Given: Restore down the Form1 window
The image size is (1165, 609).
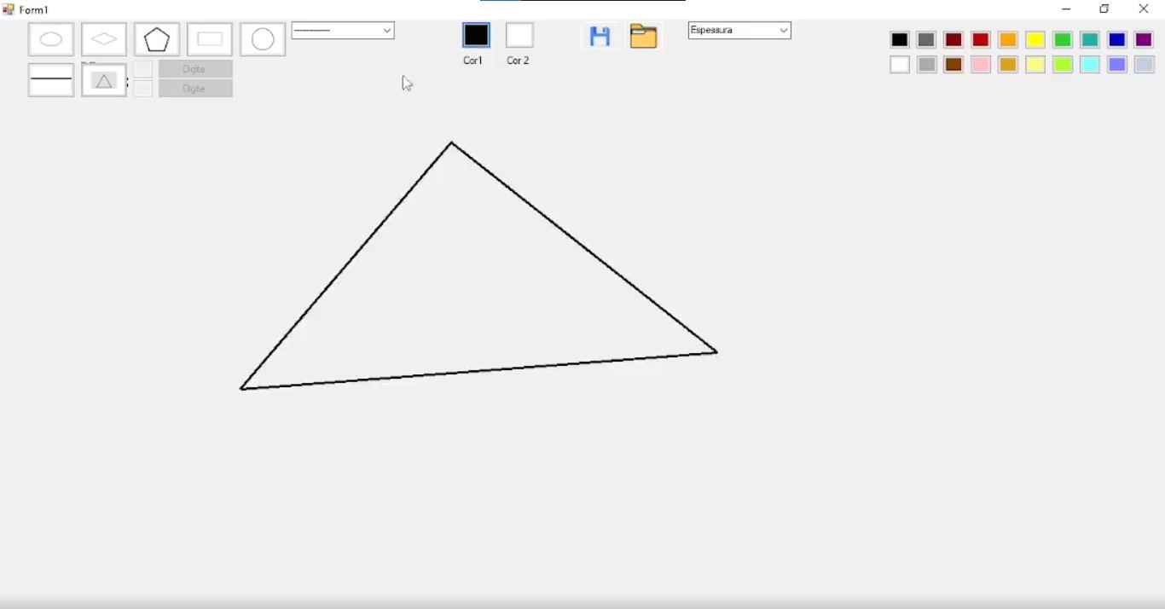Looking at the screenshot, I should pyautogui.click(x=1105, y=9).
